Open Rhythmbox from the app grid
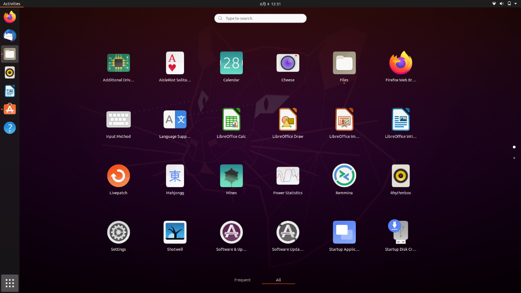Image resolution: width=521 pixels, height=293 pixels. pyautogui.click(x=401, y=176)
